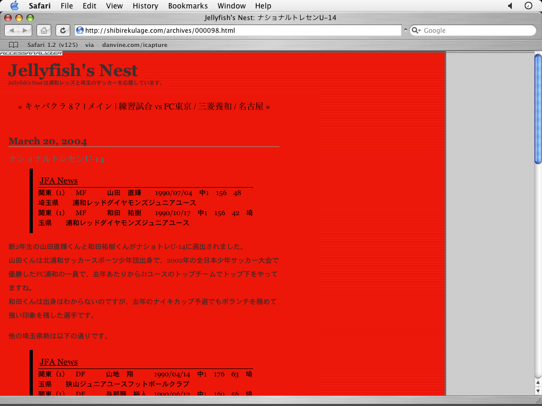Screen dimensions: 542x406
Task: Open the View menu
Action: [114, 6]
